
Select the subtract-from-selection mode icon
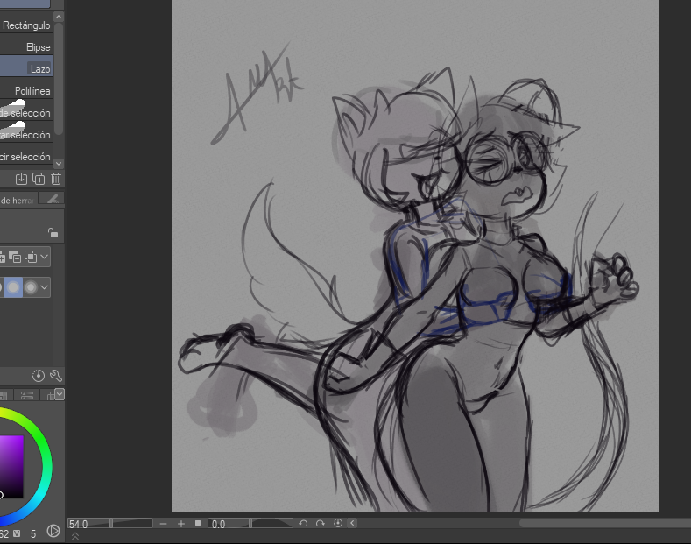click(15, 257)
